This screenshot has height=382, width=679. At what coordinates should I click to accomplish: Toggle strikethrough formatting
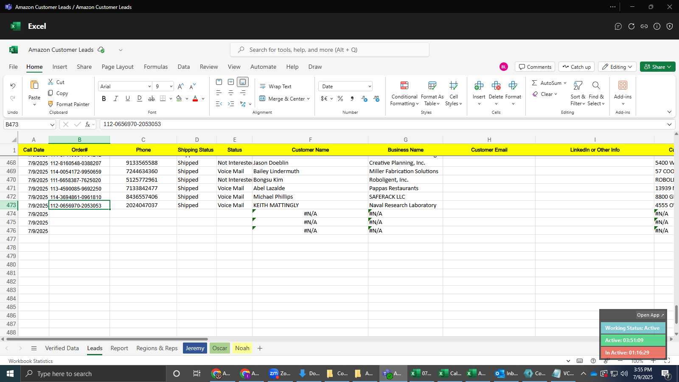point(151,99)
